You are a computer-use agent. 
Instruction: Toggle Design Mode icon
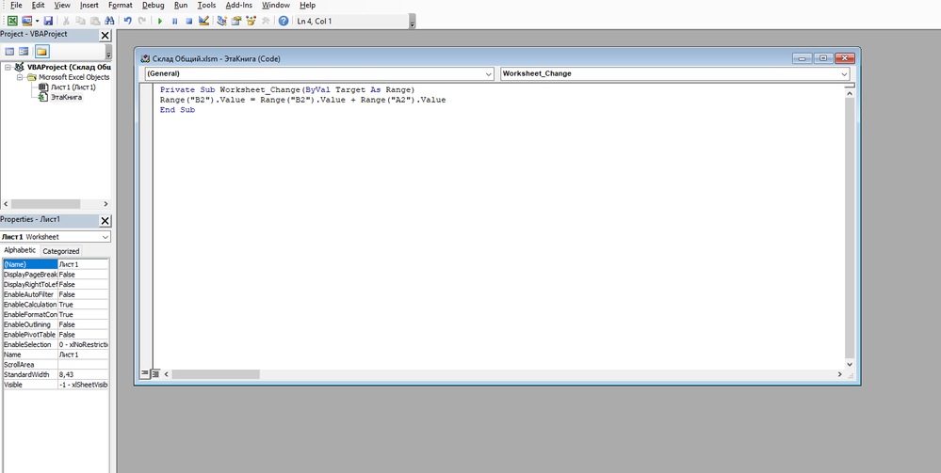point(203,21)
